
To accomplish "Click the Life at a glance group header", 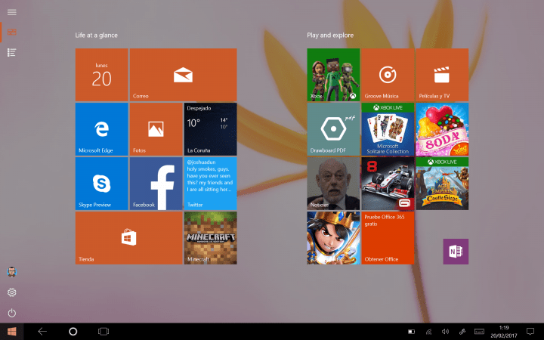I will [97, 35].
